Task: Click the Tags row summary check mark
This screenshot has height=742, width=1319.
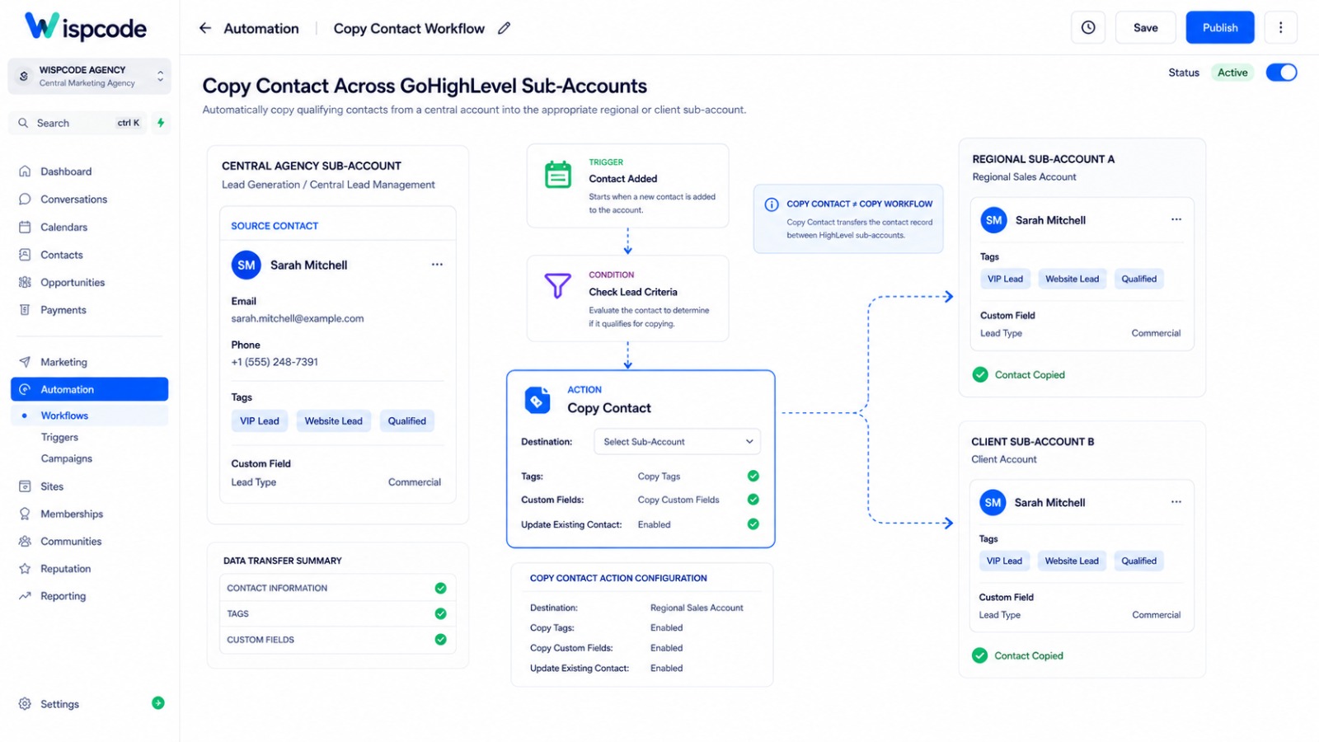Action: [x=441, y=613]
